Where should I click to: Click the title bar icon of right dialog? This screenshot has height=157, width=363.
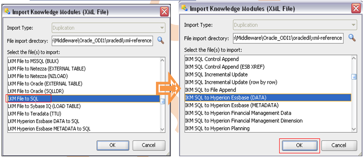pos(184,8)
